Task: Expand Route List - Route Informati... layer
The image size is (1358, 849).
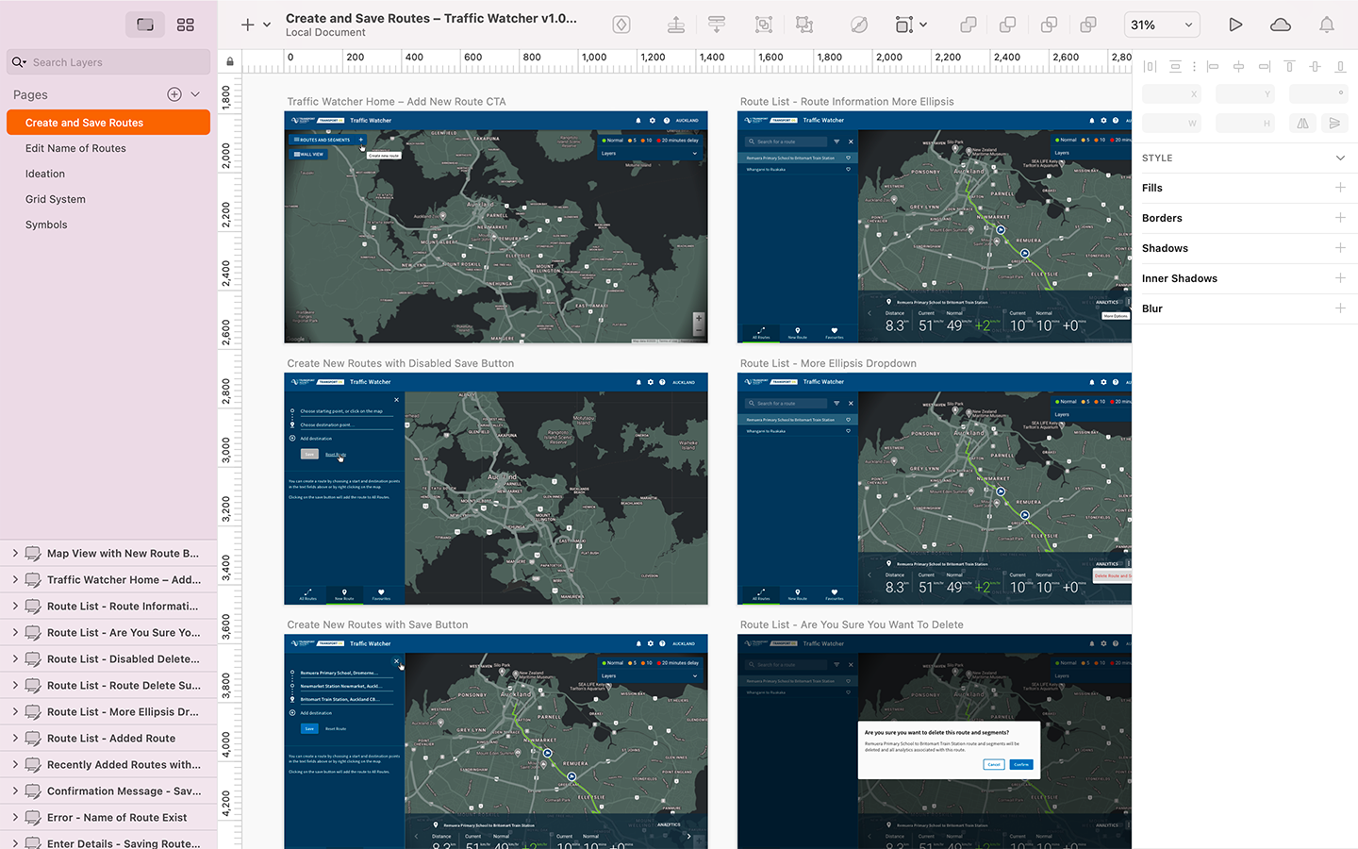Action: point(15,607)
